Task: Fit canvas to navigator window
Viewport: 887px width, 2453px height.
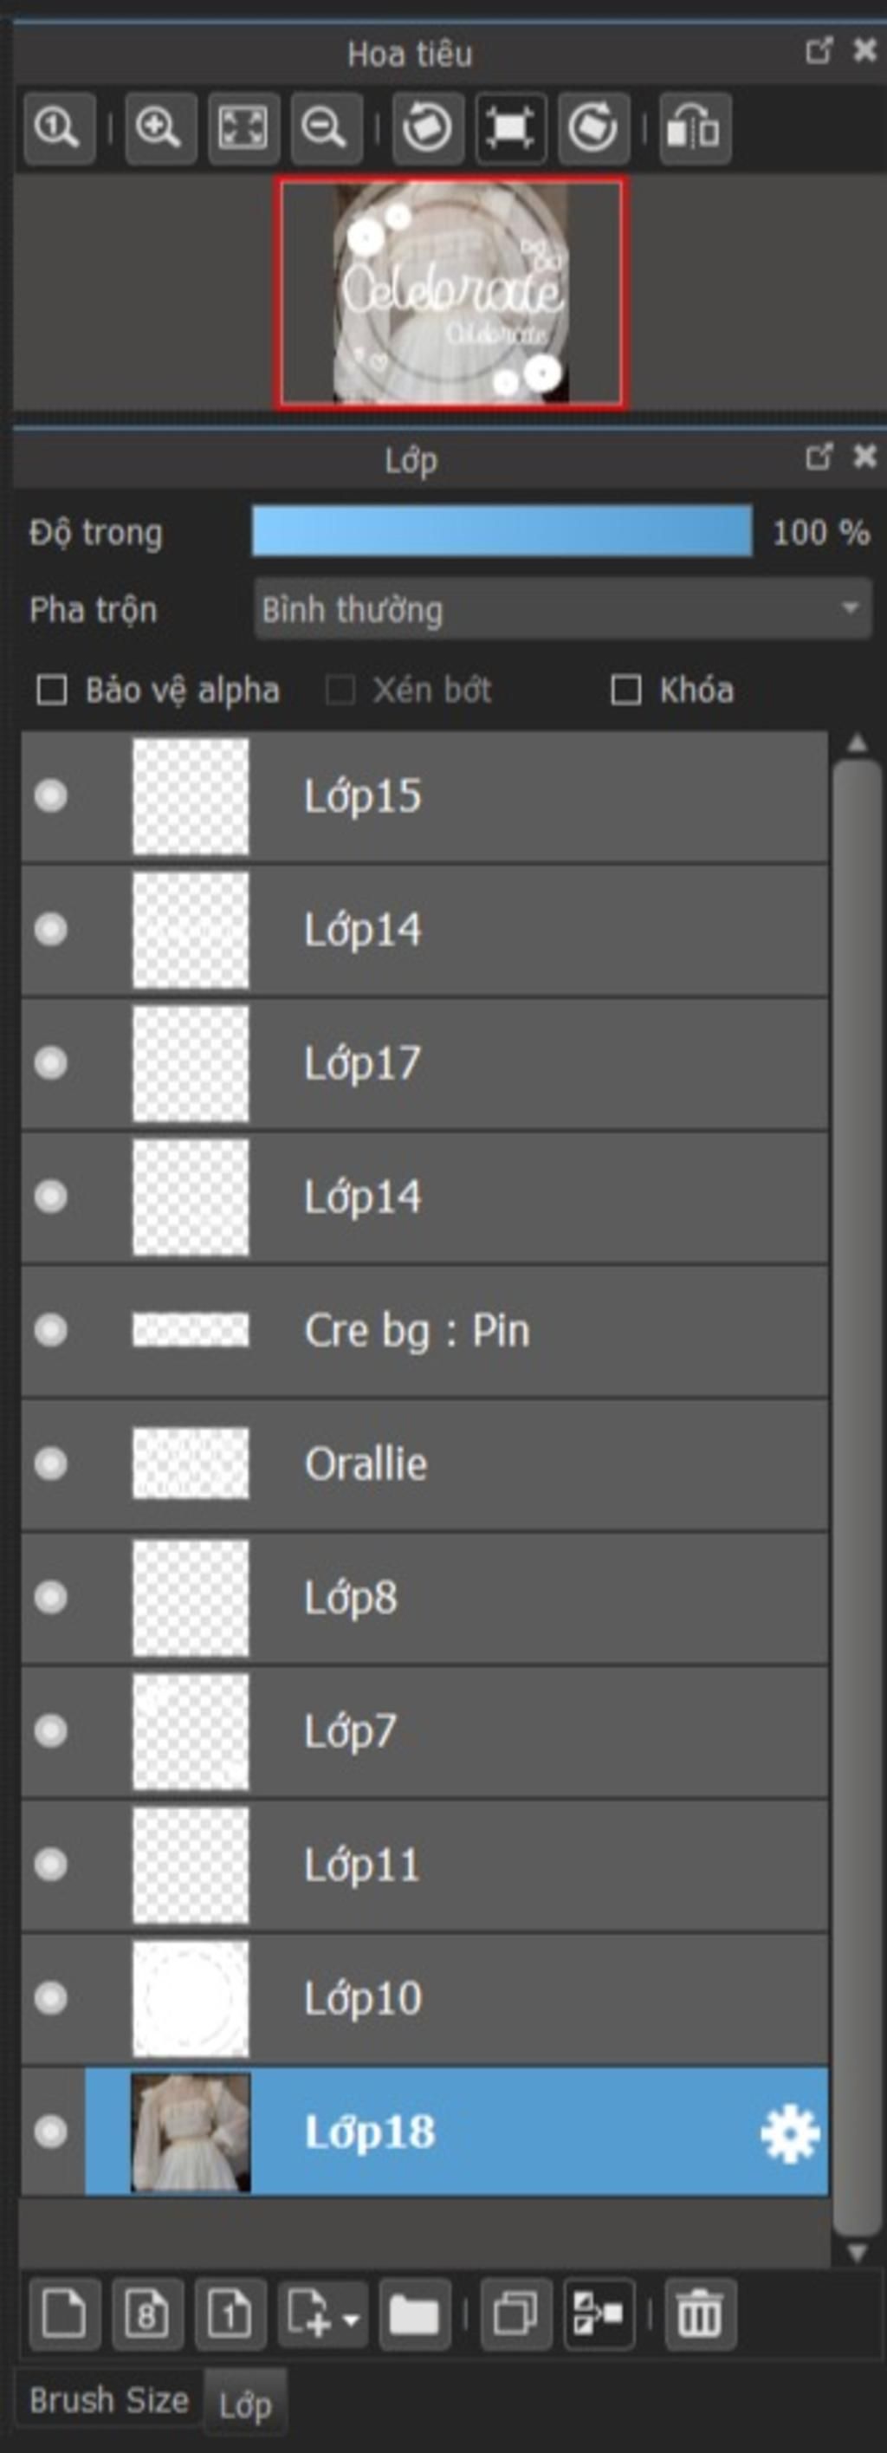Action: pyautogui.click(x=243, y=128)
